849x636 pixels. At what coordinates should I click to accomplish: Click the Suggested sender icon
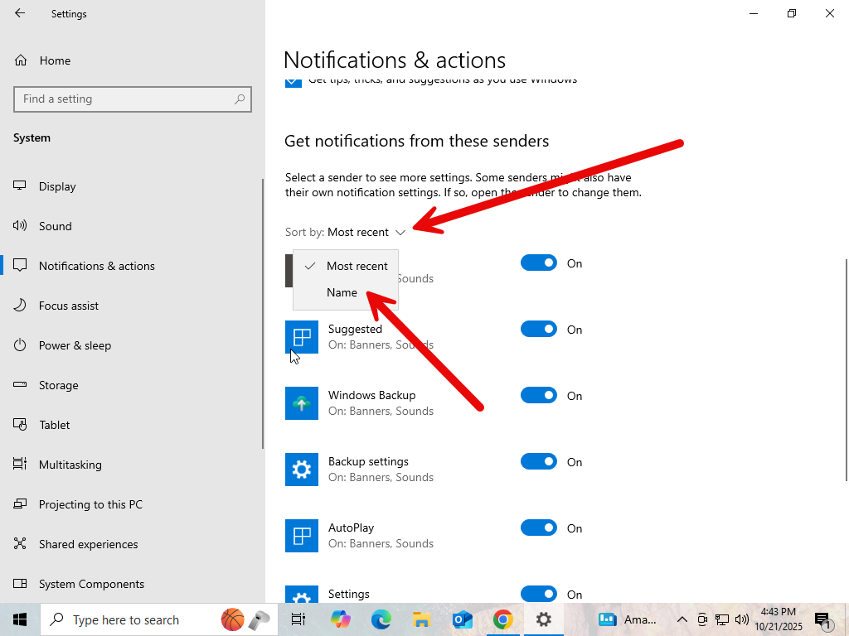click(302, 337)
